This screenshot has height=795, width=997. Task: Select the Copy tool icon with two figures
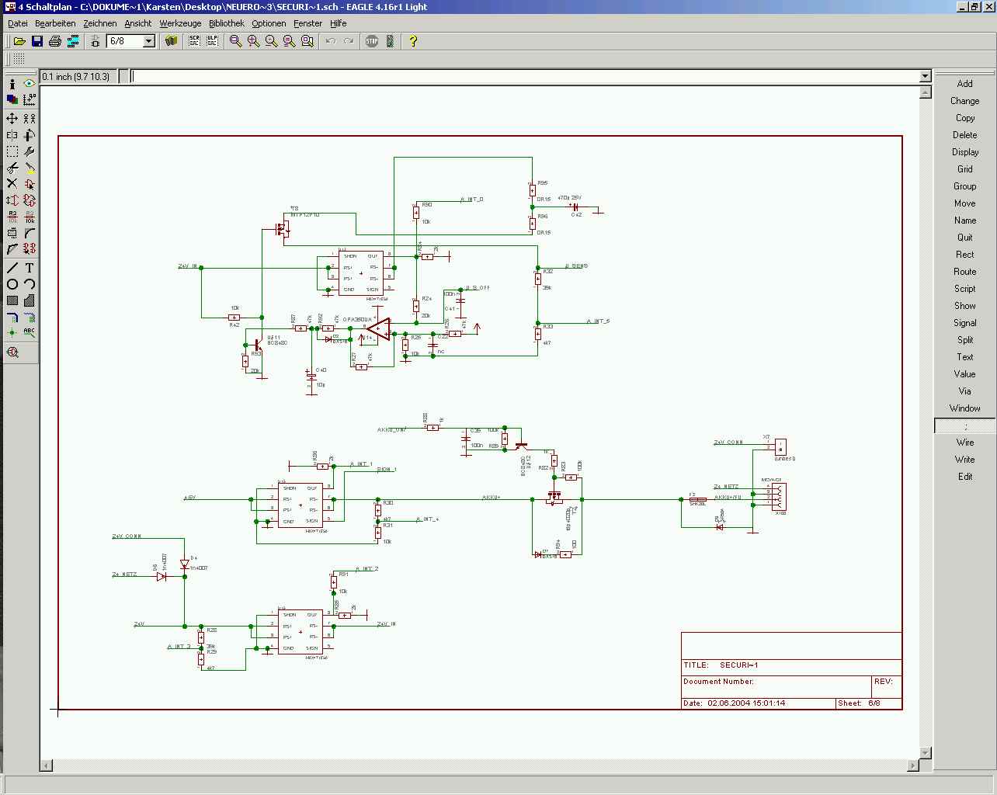click(30, 119)
